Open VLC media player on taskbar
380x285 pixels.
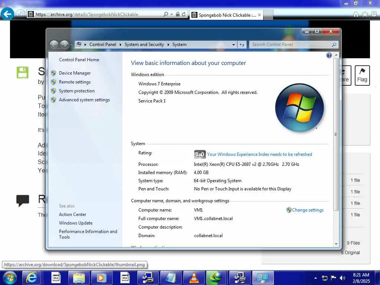pyautogui.click(x=194, y=278)
